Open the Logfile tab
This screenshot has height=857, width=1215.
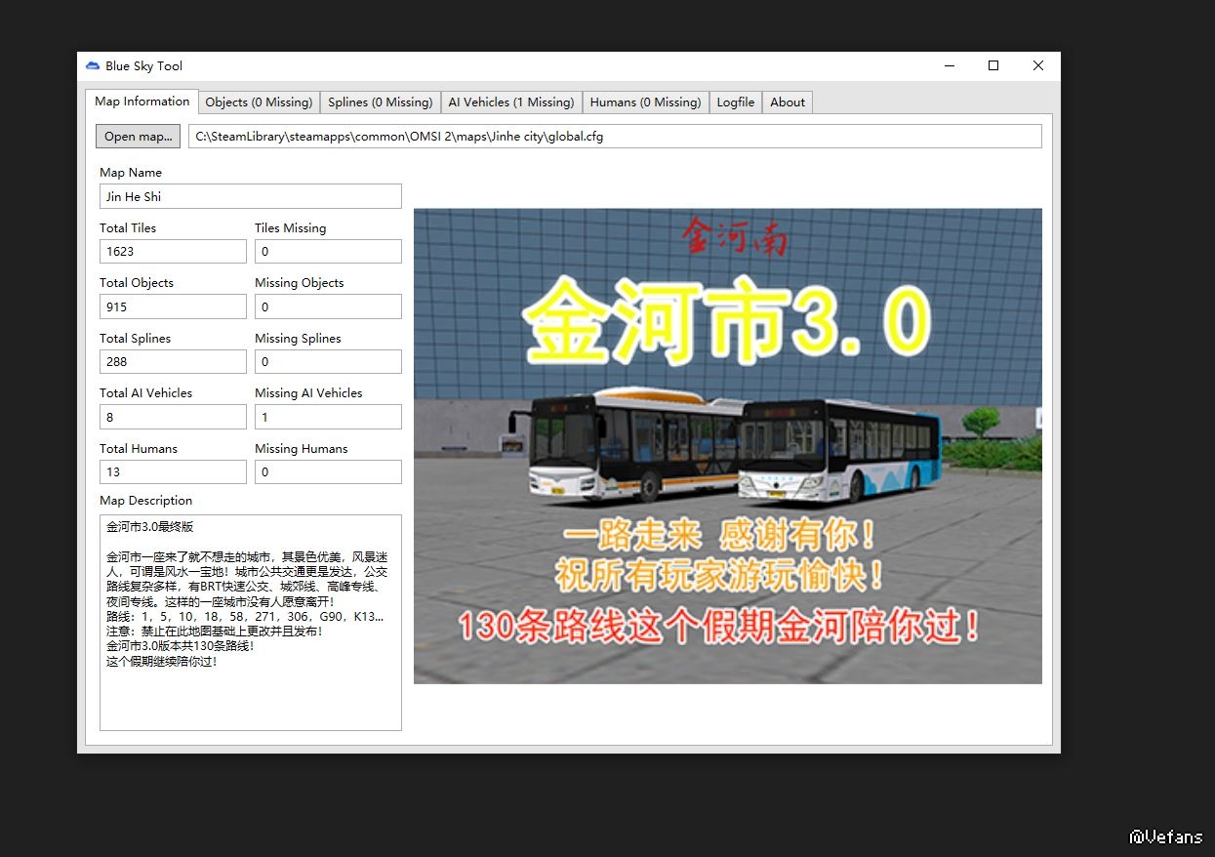click(735, 102)
